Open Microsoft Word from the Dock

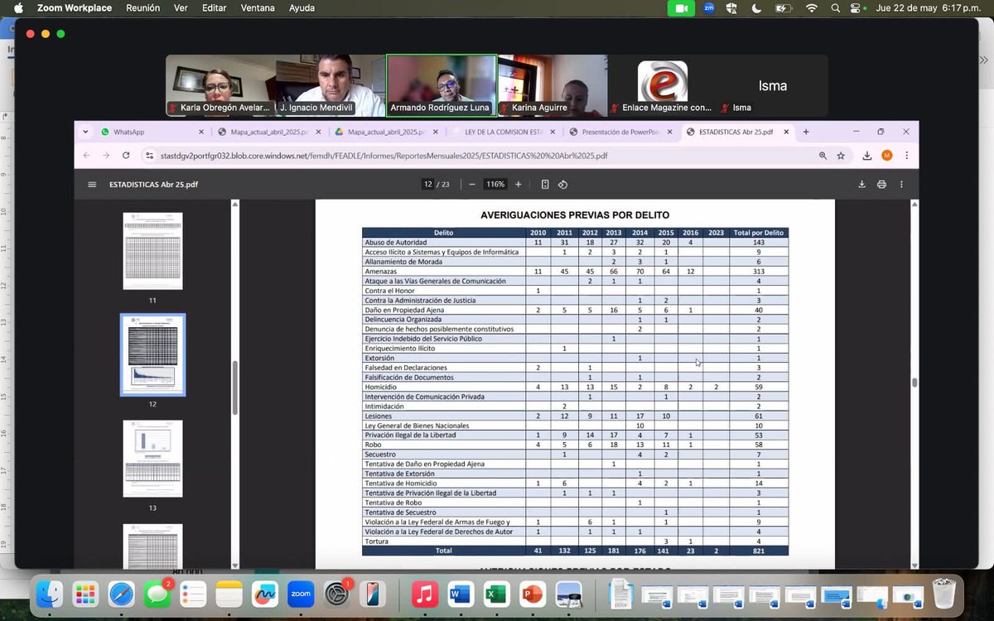tap(460, 594)
